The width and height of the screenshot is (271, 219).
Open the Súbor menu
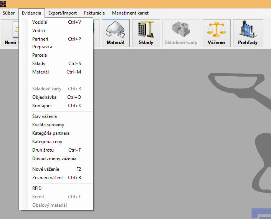8,13
